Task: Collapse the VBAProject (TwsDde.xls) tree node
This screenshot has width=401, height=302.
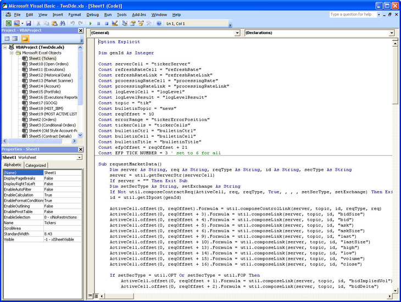Action: [x=5, y=47]
